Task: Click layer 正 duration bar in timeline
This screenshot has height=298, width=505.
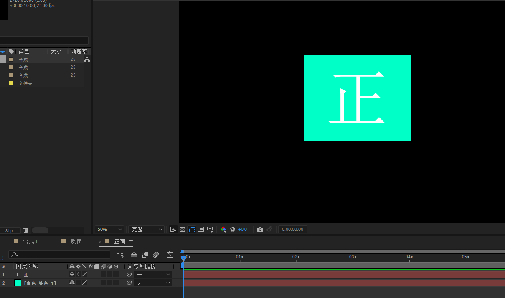Action: (344, 275)
